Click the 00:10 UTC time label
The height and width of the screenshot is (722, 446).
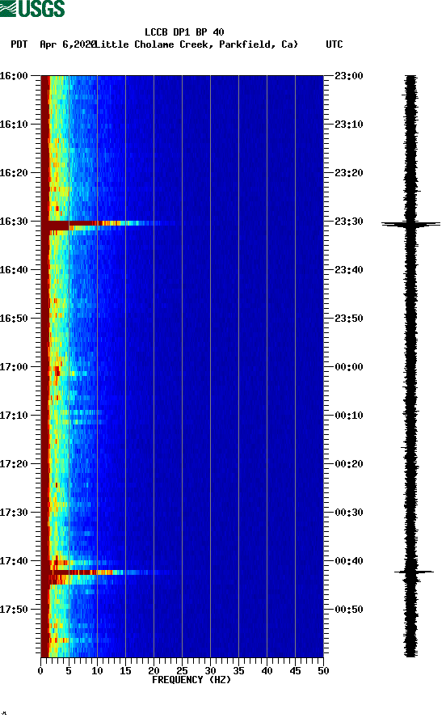pyautogui.click(x=349, y=416)
